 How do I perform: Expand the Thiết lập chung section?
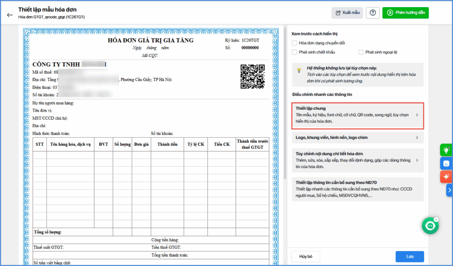coord(357,115)
